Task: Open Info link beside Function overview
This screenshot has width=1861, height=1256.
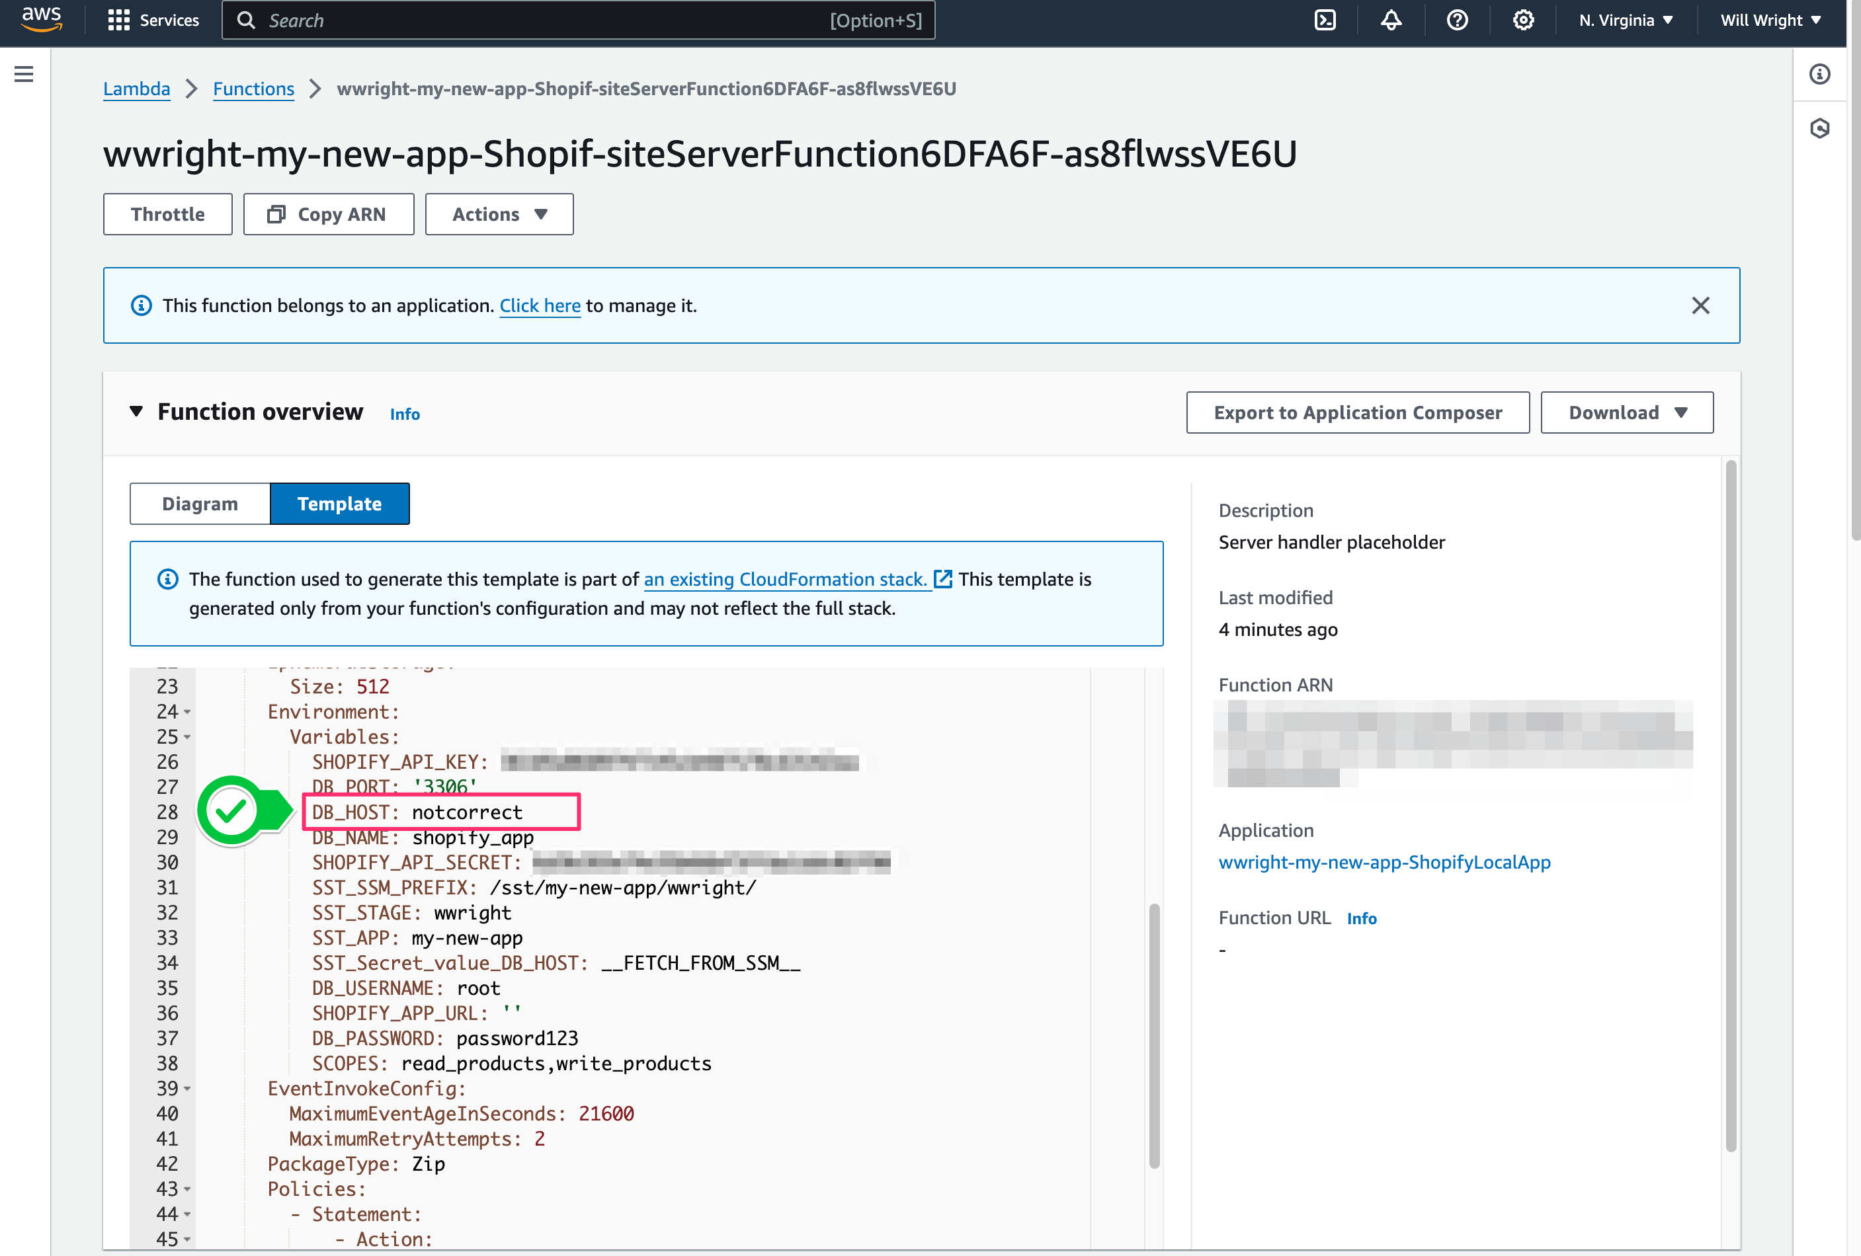Action: tap(404, 414)
